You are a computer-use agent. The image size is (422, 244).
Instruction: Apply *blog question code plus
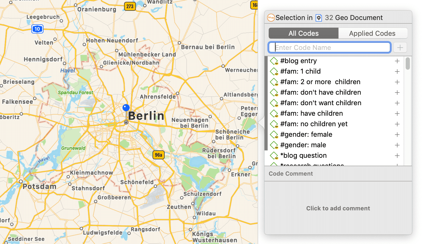coord(397,156)
